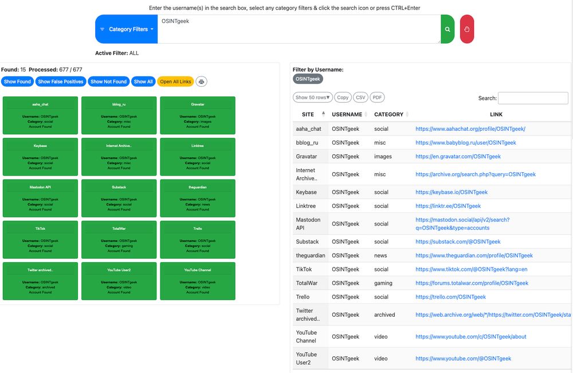The image size is (573, 373).
Task: Click the YouTube User2 green result card
Action: click(119, 281)
